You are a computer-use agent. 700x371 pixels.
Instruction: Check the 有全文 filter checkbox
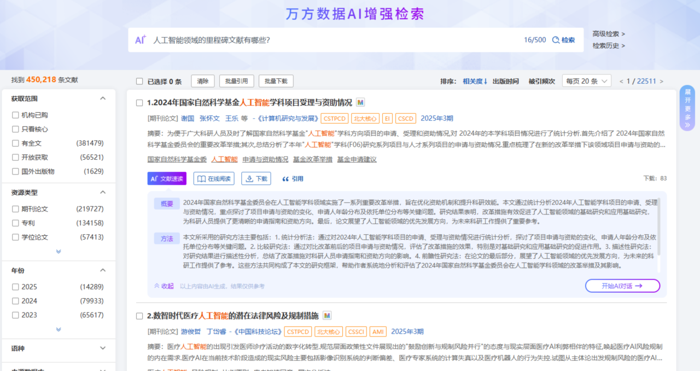[x=16, y=143]
